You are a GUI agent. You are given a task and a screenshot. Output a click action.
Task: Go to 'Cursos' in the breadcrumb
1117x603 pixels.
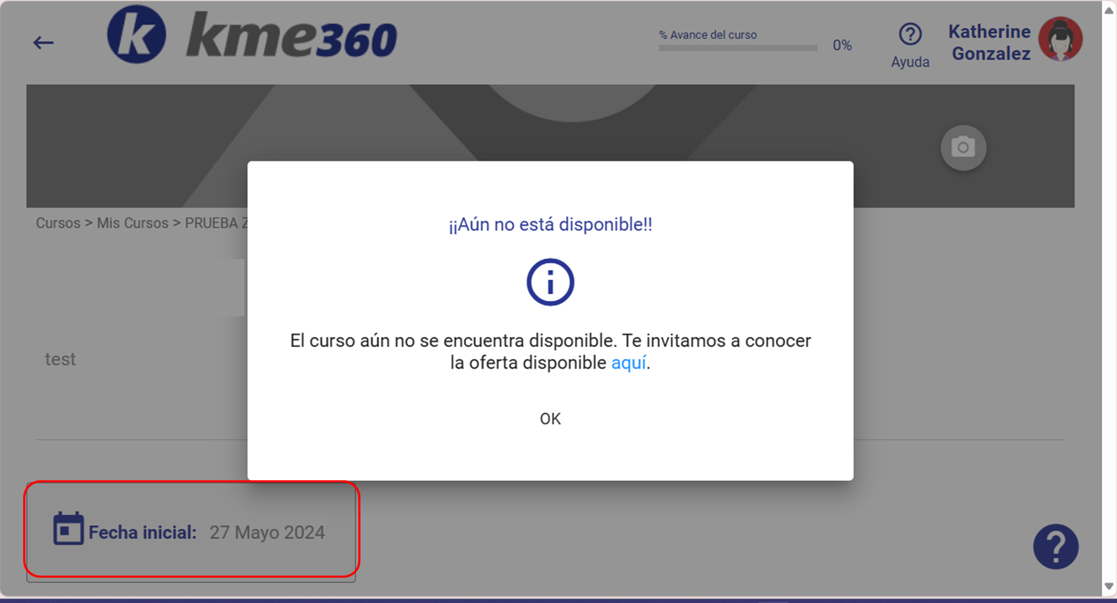(58, 223)
